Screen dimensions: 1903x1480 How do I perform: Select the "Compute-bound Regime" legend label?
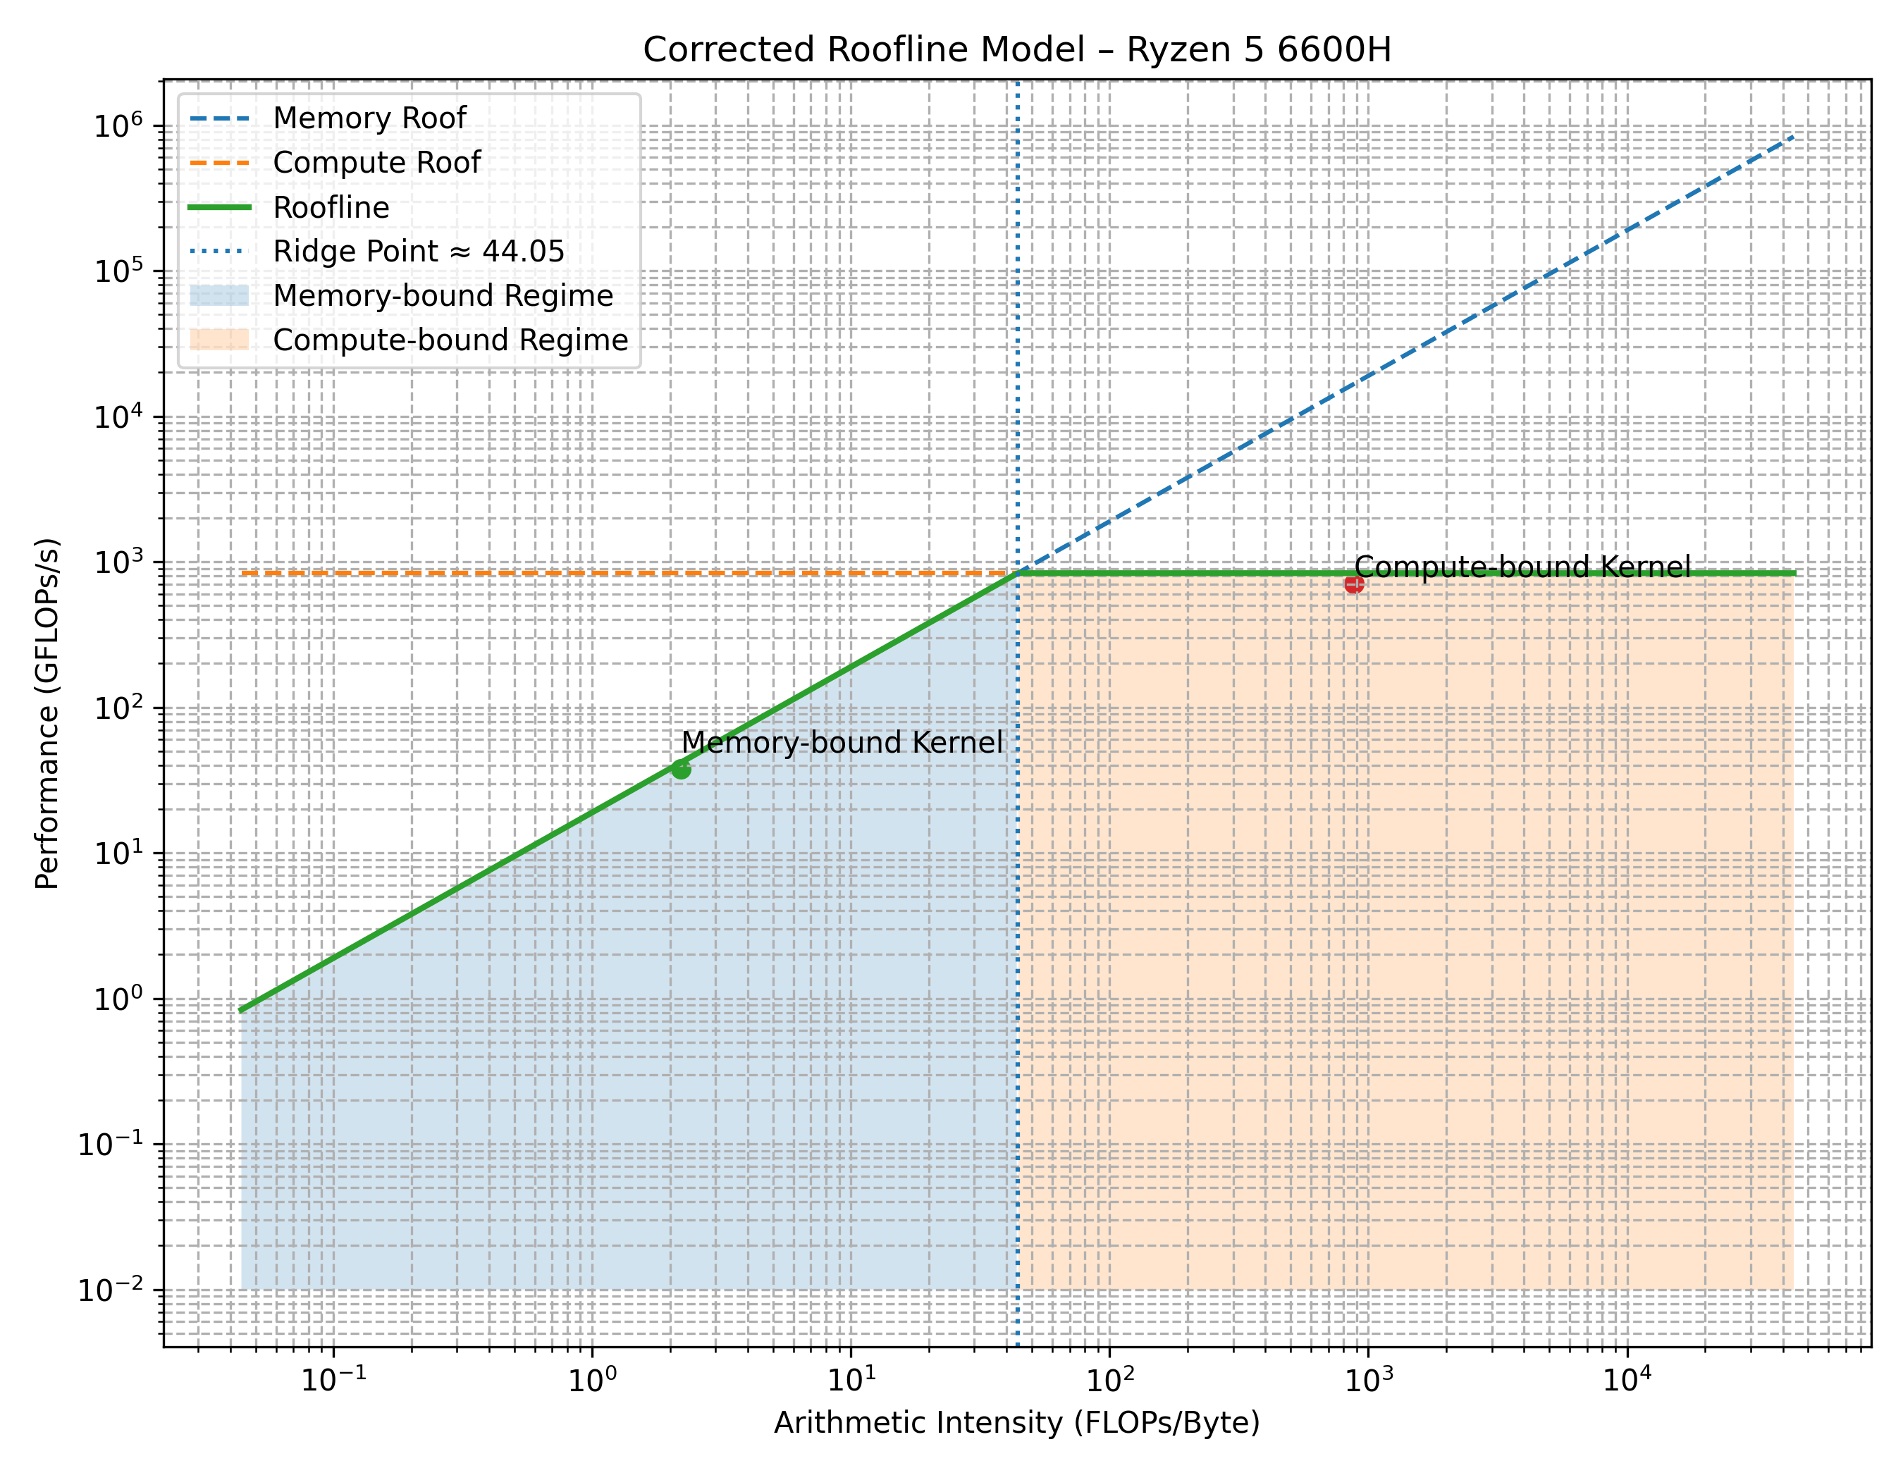[450, 340]
